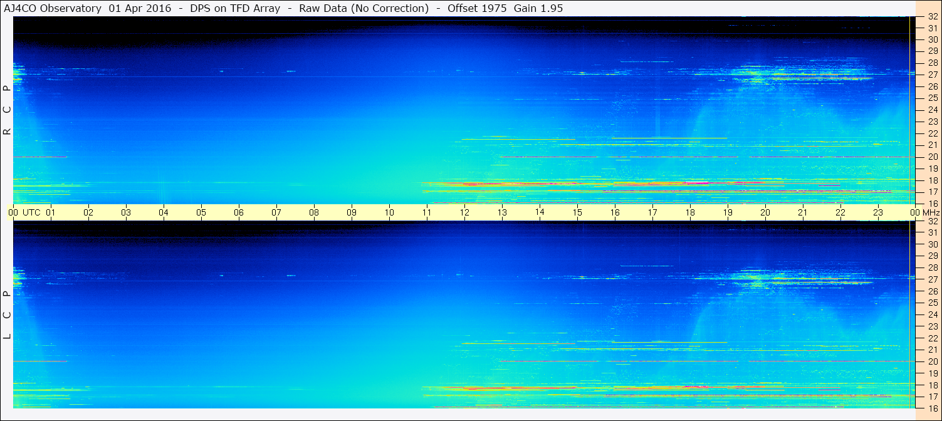This screenshot has height=421, width=942.
Task: Click the 24 MHz tick in RCP panel
Action: tap(933, 110)
